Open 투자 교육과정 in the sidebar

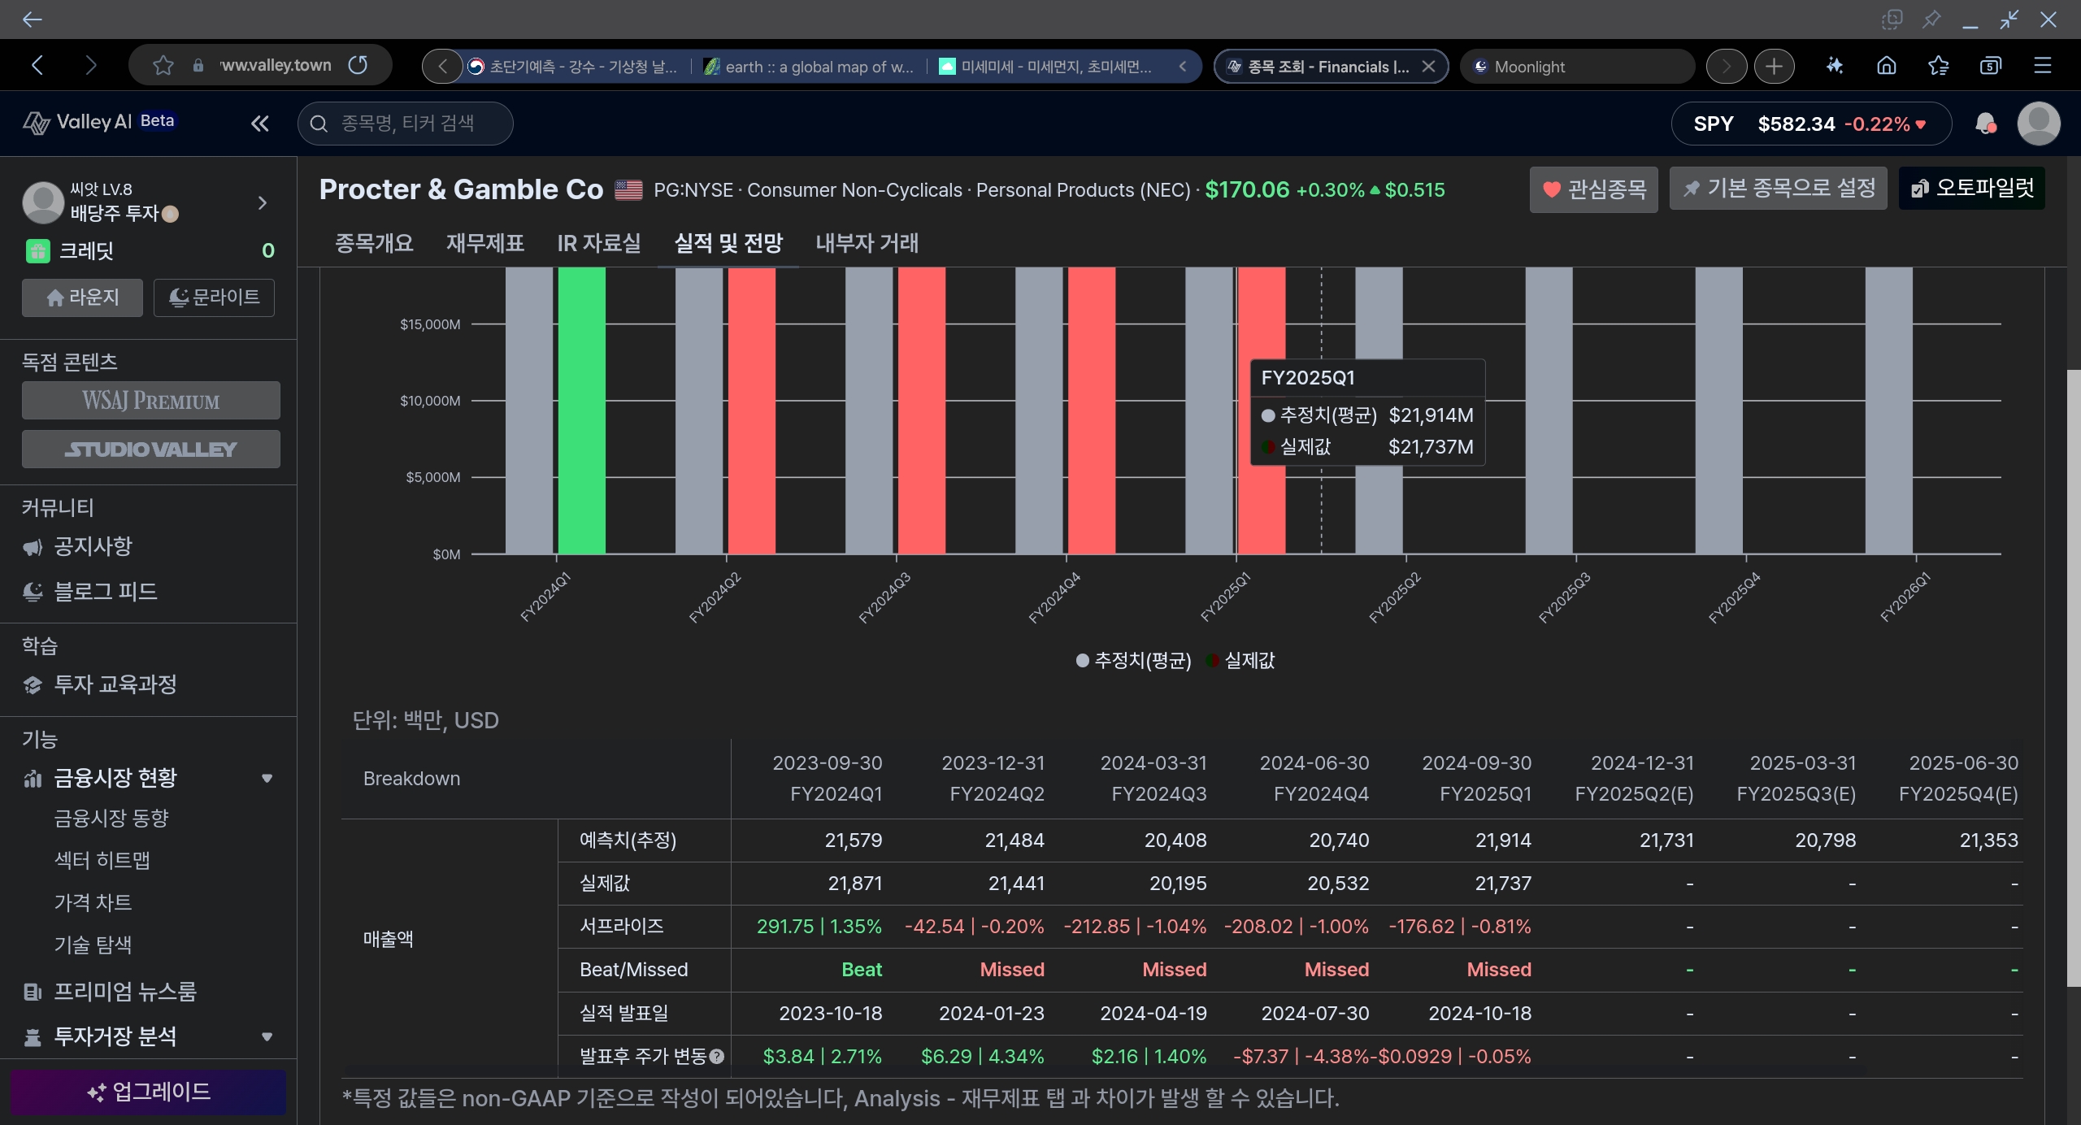115,684
